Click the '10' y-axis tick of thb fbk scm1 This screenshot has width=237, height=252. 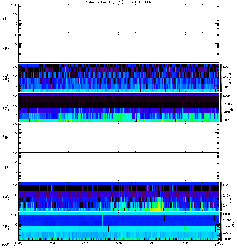16,115
